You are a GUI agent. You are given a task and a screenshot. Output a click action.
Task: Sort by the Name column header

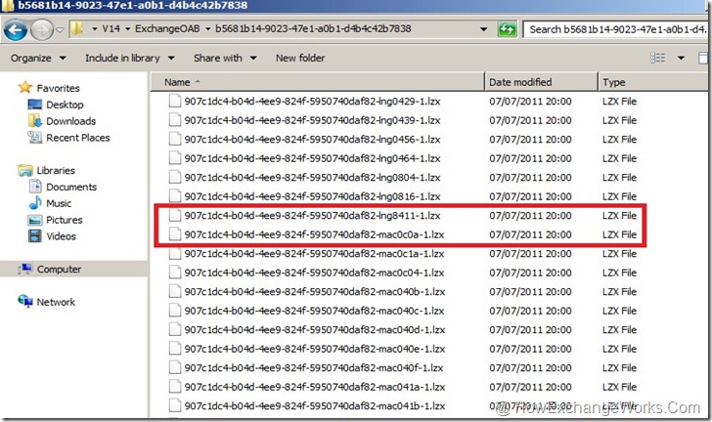click(177, 82)
